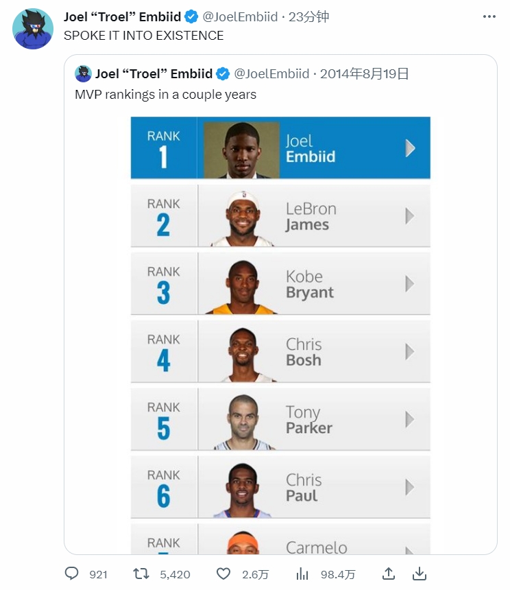Open the 23分钟 timestamp link
Image resolution: width=510 pixels, height=590 pixels.
(x=308, y=16)
